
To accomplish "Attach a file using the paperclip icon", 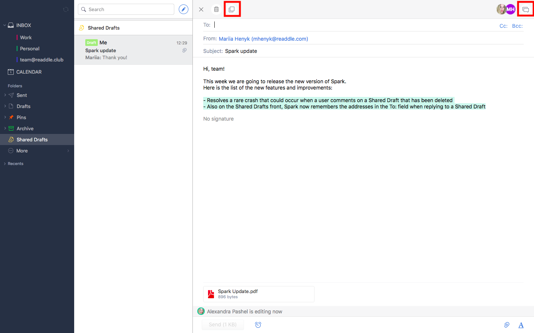I will coord(507,325).
